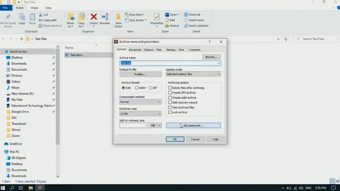Open the Dictionary size dropdown
The width and height of the screenshot is (340, 191).
pos(140,114)
